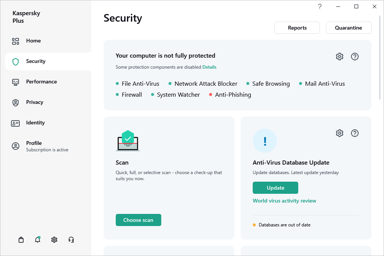
Task: Select Identity in the sidebar
Action: [x=35, y=123]
